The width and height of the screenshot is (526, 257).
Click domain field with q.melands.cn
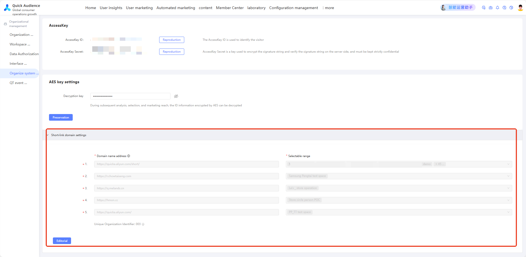[186, 188]
